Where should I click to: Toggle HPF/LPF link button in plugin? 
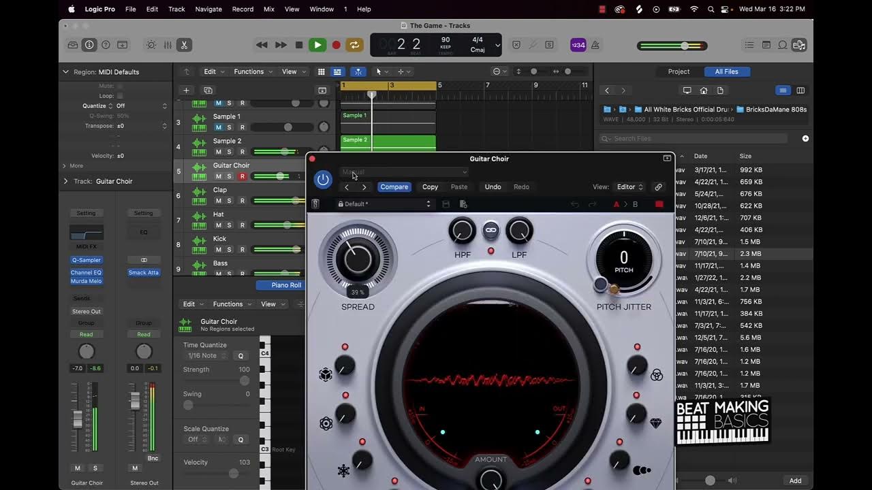(490, 230)
